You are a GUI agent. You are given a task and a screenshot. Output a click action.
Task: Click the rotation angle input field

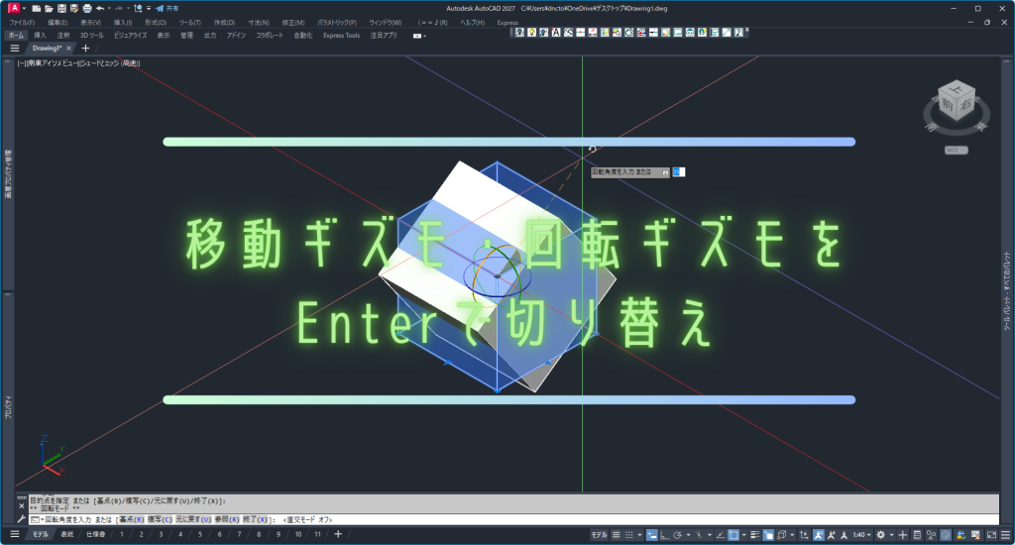tap(678, 171)
